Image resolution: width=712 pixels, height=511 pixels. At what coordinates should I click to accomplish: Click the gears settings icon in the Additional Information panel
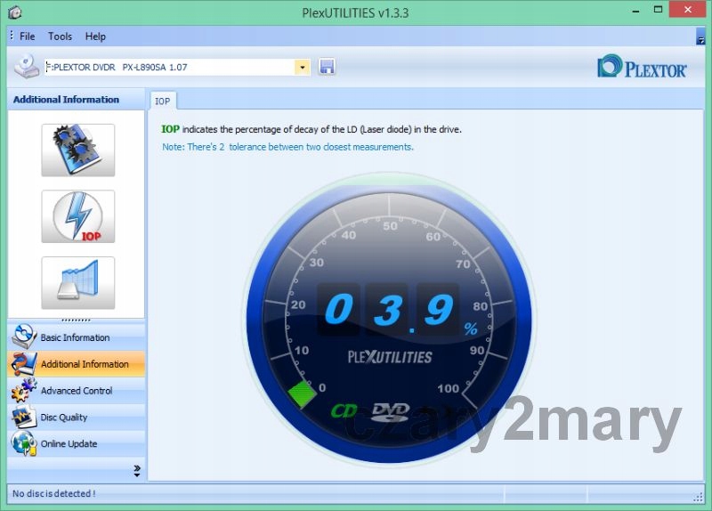[x=77, y=150]
